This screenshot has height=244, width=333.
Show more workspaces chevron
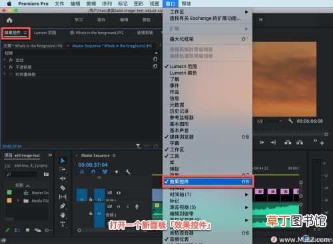tap(261, 19)
